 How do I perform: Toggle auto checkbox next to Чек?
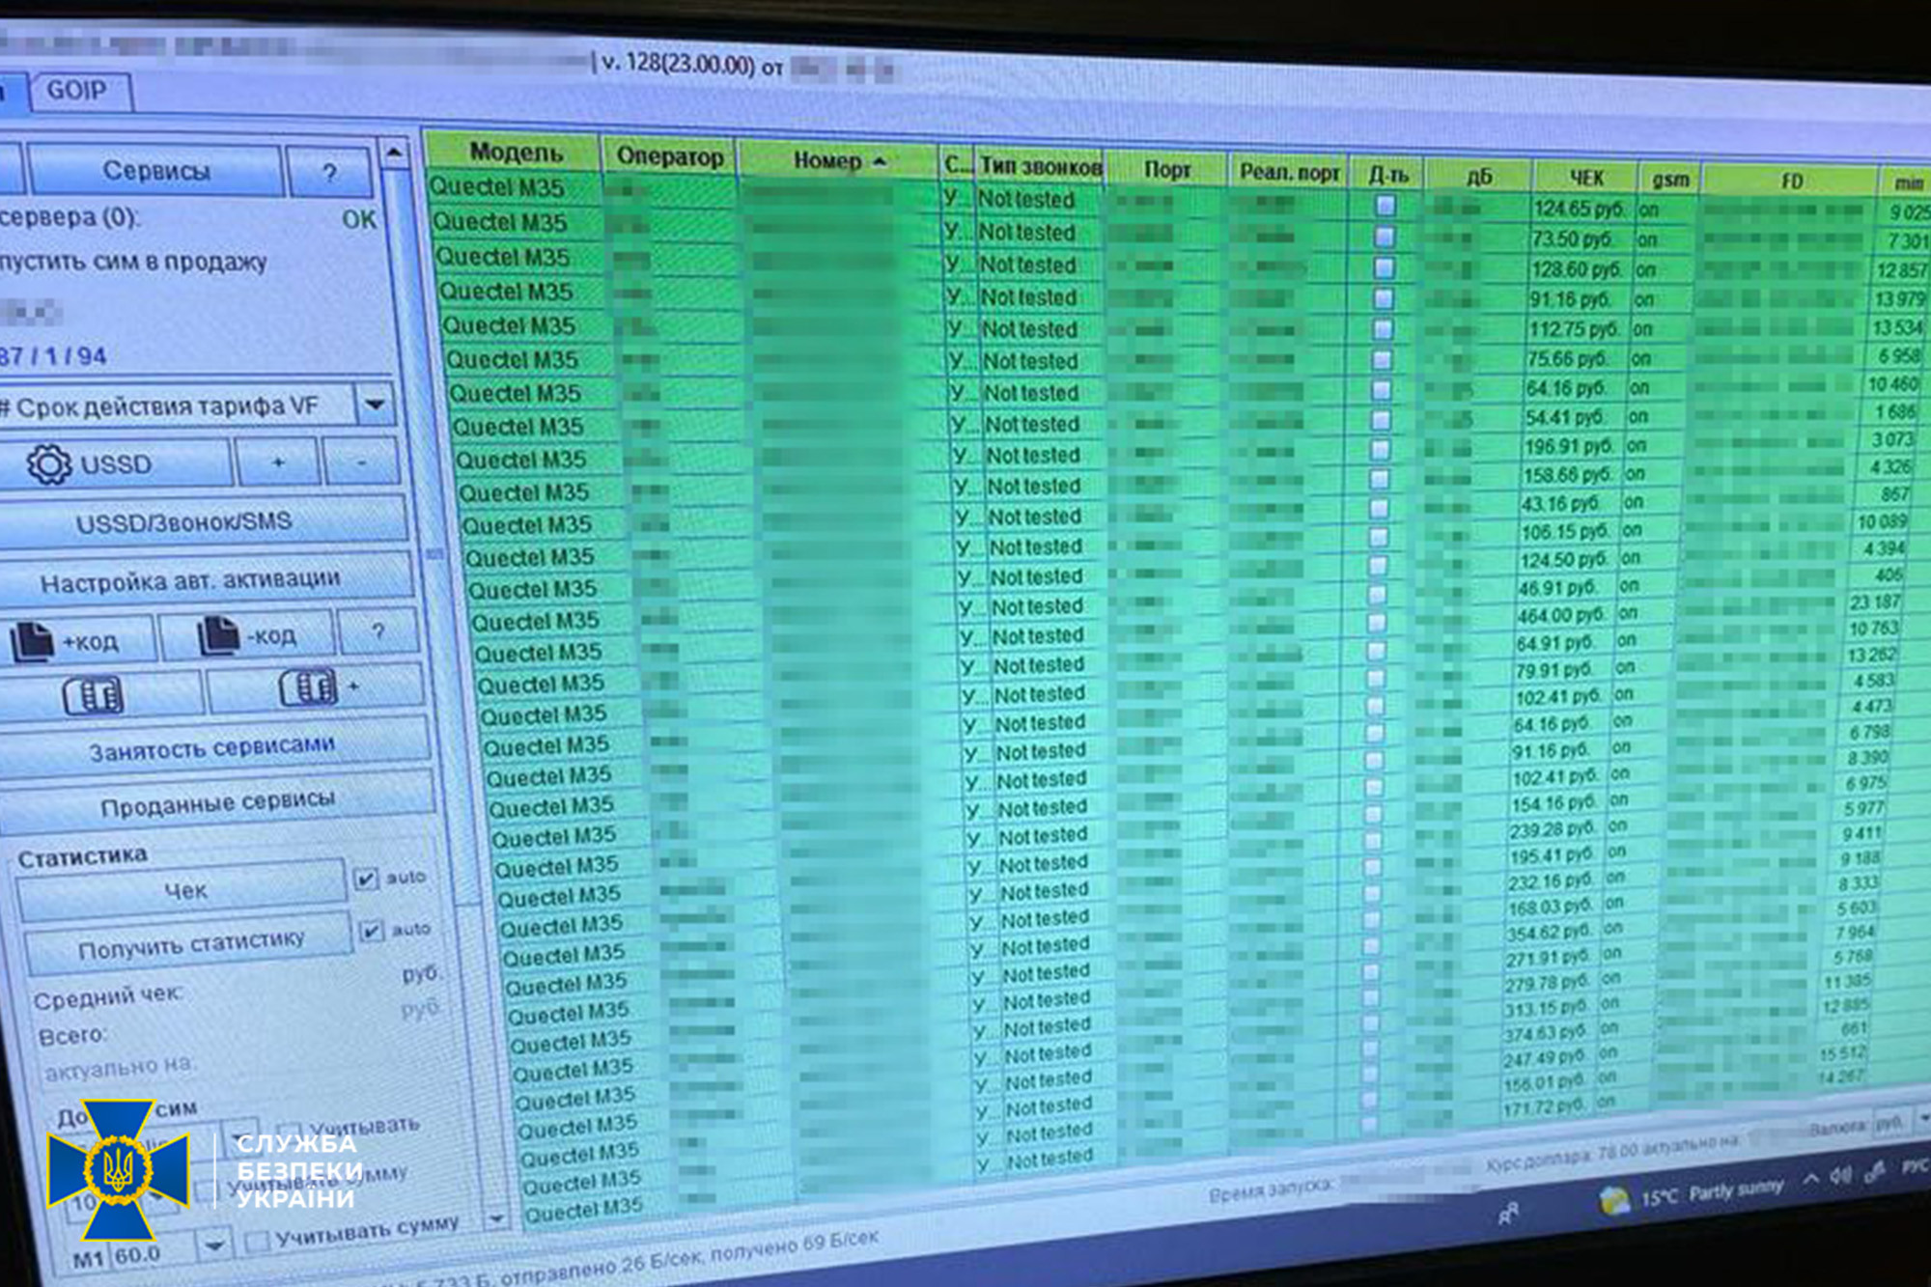(366, 878)
